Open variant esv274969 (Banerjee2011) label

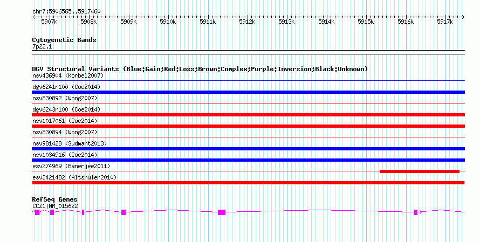[x=71, y=166]
